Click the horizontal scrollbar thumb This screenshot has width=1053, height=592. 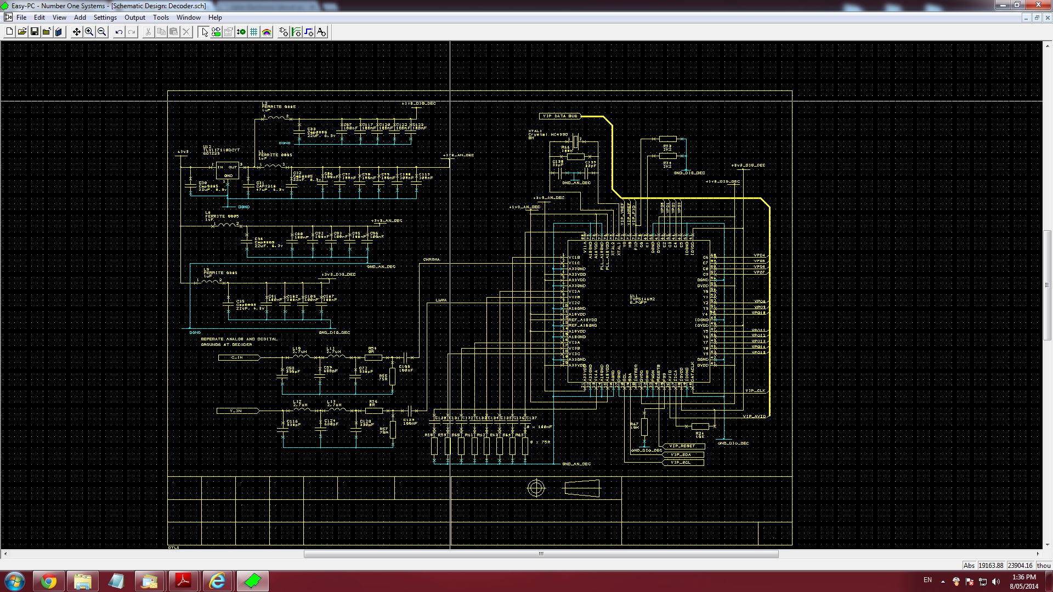point(541,554)
